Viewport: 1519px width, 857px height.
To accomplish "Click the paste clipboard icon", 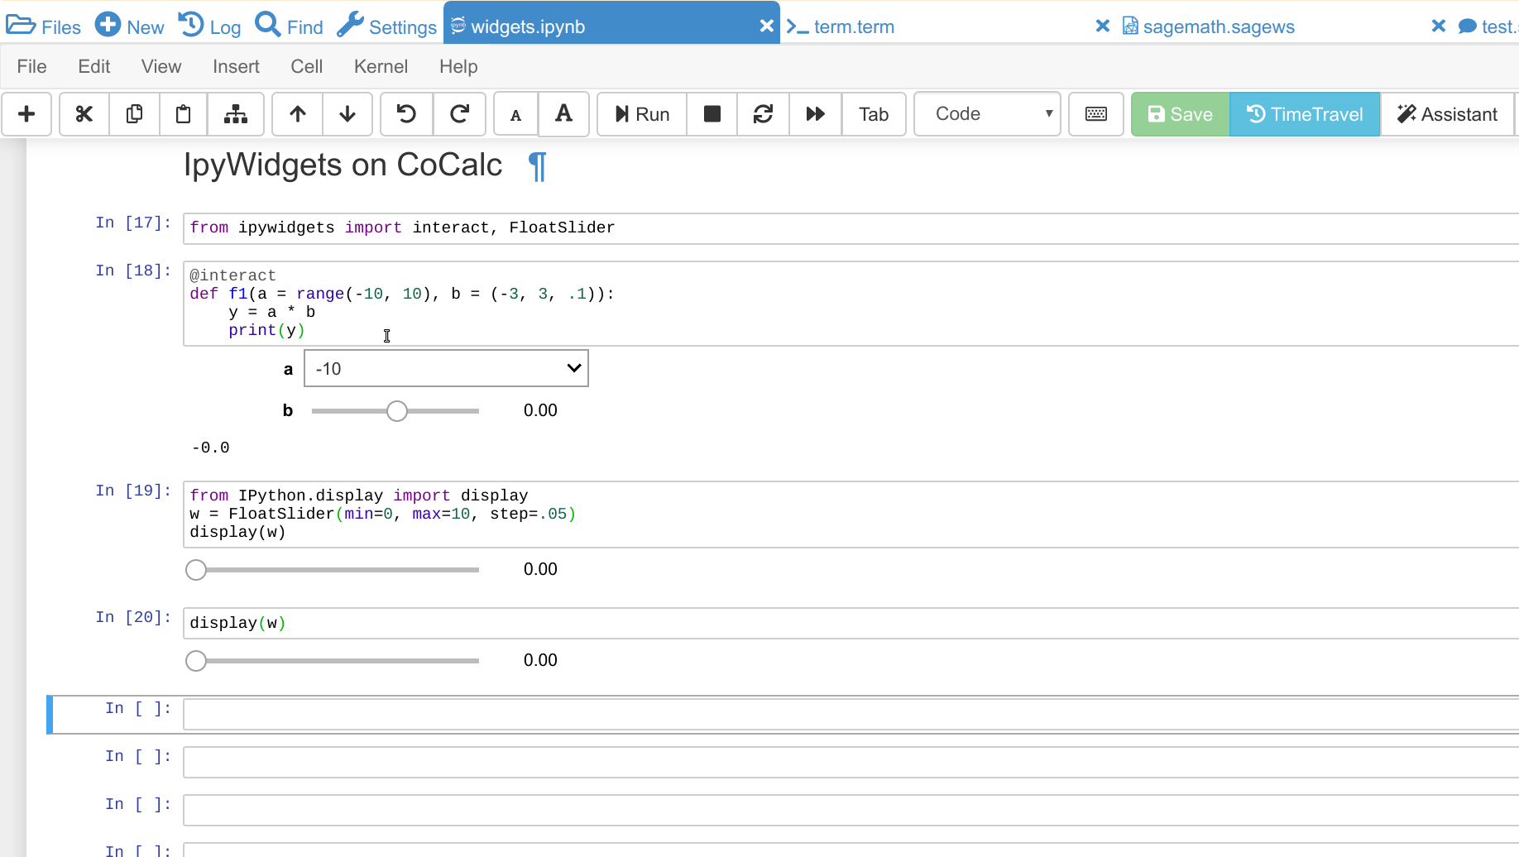I will [184, 114].
